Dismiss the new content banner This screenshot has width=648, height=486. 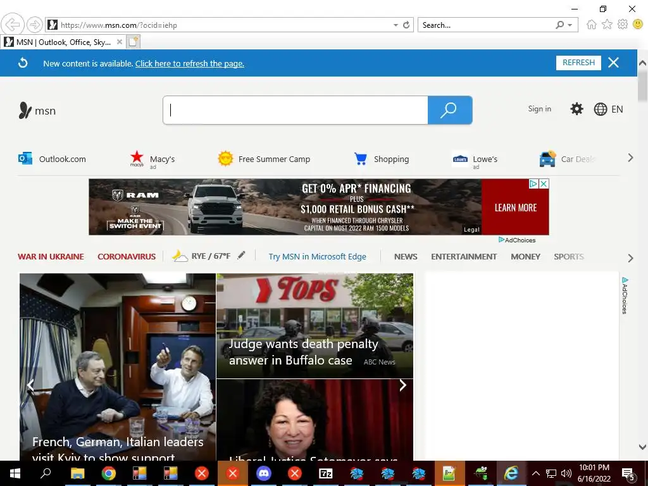[x=613, y=63]
